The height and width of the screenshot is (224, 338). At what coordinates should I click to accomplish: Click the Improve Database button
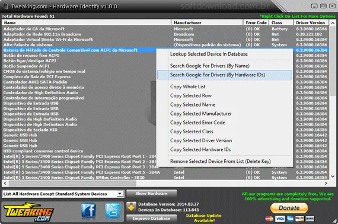point(151,219)
